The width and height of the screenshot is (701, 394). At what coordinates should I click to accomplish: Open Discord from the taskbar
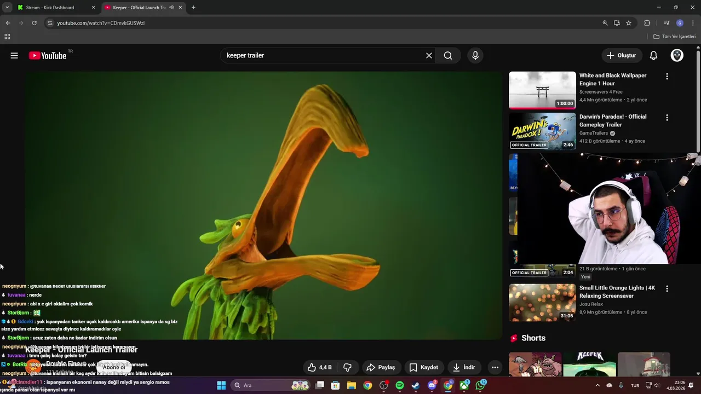432,385
